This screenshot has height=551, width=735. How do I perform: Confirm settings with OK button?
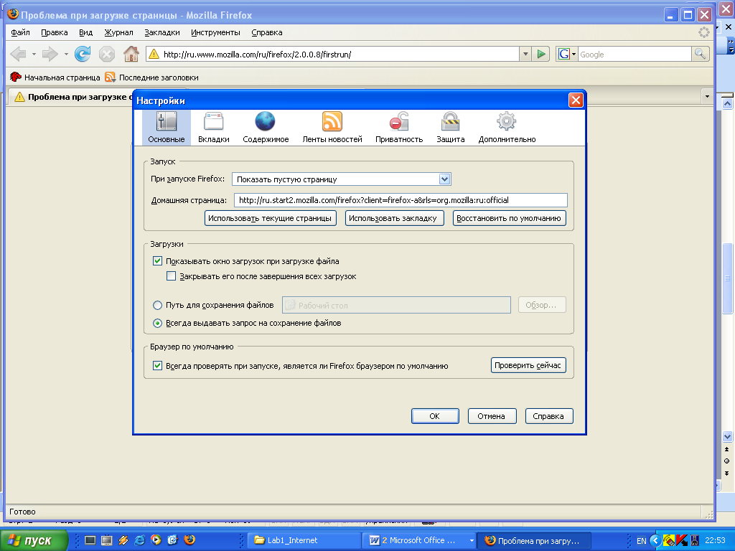pyautogui.click(x=435, y=416)
